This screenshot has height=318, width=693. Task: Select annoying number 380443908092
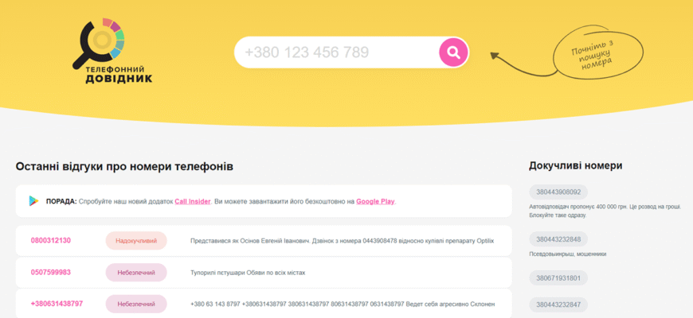click(x=558, y=192)
